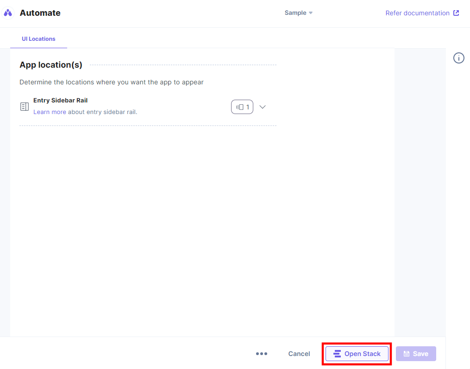Open the ellipsis more-options menu at the bottom
470x369 pixels.
coord(262,354)
